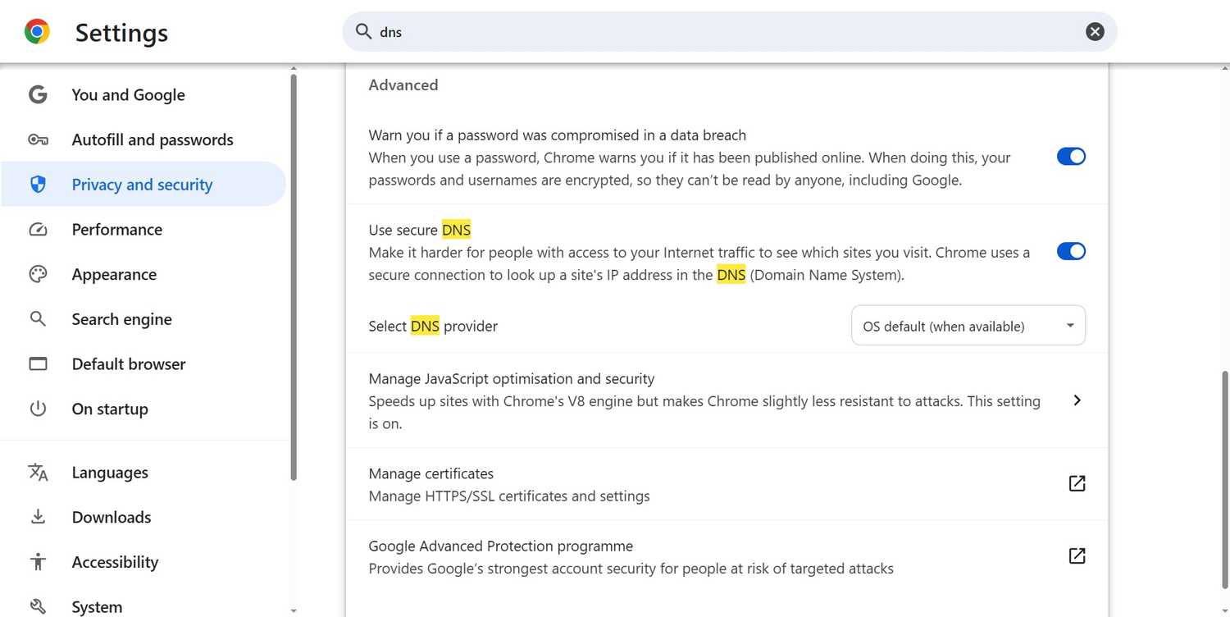
Task: Click the magnifier icon beside Search engine
Action: [x=38, y=319]
